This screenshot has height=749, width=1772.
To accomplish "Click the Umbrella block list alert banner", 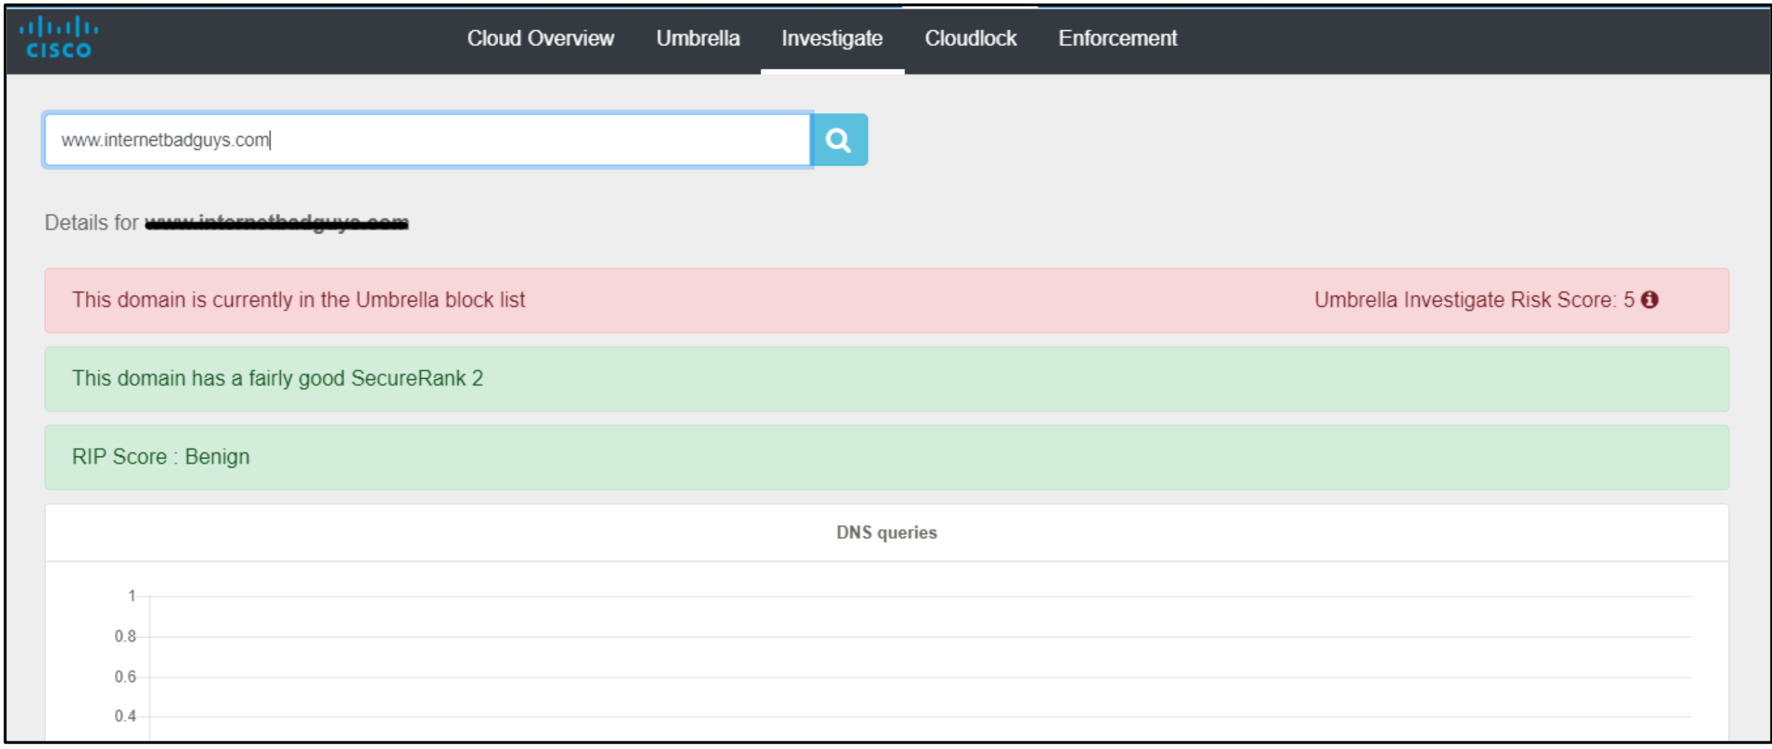I will point(887,300).
